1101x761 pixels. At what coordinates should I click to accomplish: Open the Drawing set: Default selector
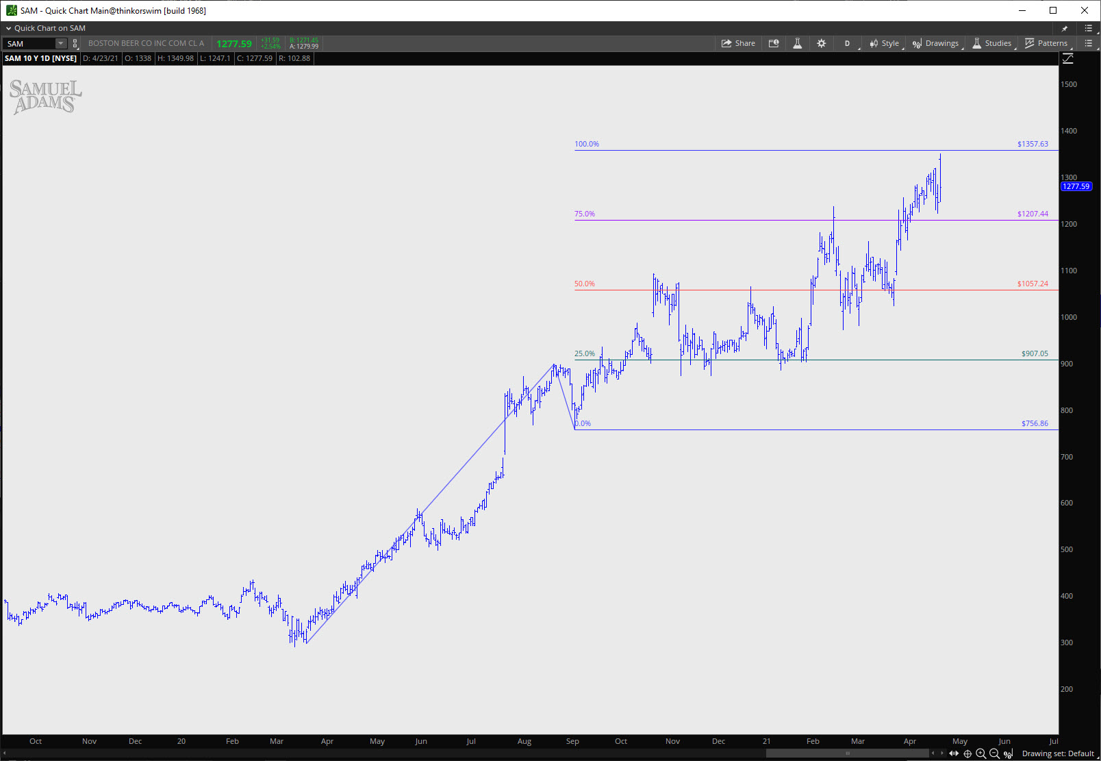pyautogui.click(x=1058, y=753)
